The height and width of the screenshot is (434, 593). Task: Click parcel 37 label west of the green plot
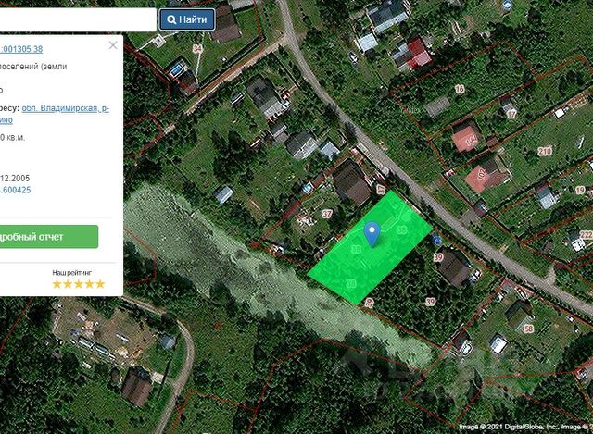(327, 214)
